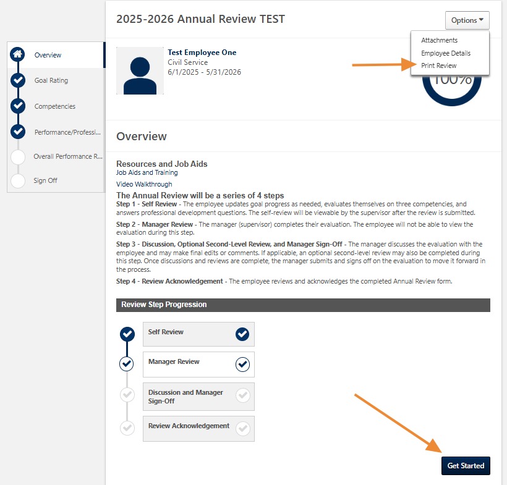Click the Step 1 - Self Review text
The height and width of the screenshot is (485, 507).
coord(147,205)
